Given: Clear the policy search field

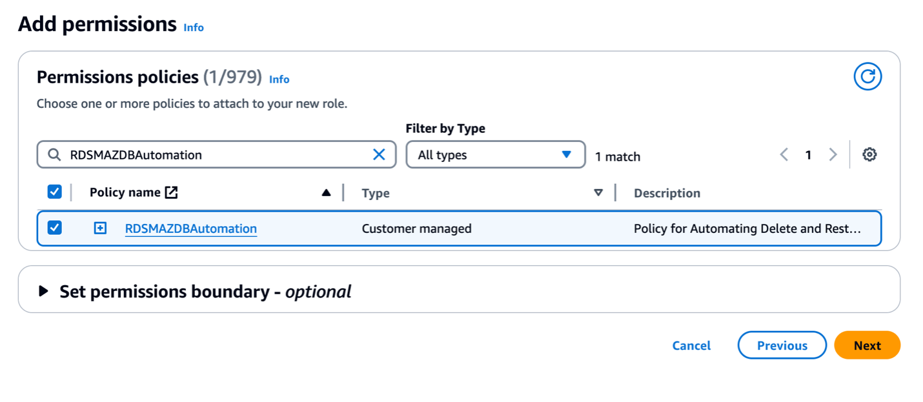Looking at the screenshot, I should [x=379, y=155].
